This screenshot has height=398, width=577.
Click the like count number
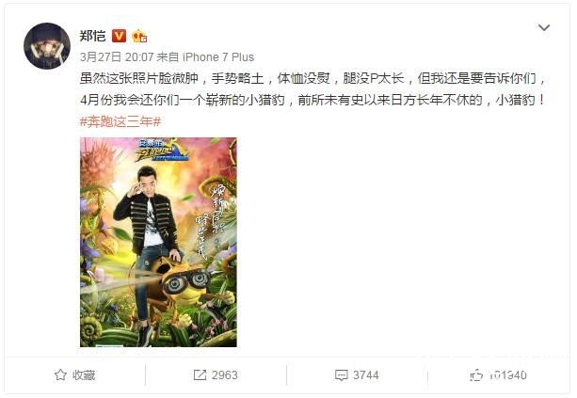click(508, 375)
